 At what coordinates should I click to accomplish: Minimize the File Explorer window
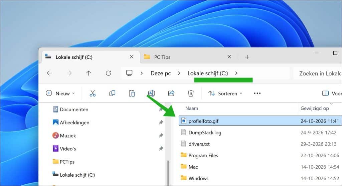click(x=317, y=53)
